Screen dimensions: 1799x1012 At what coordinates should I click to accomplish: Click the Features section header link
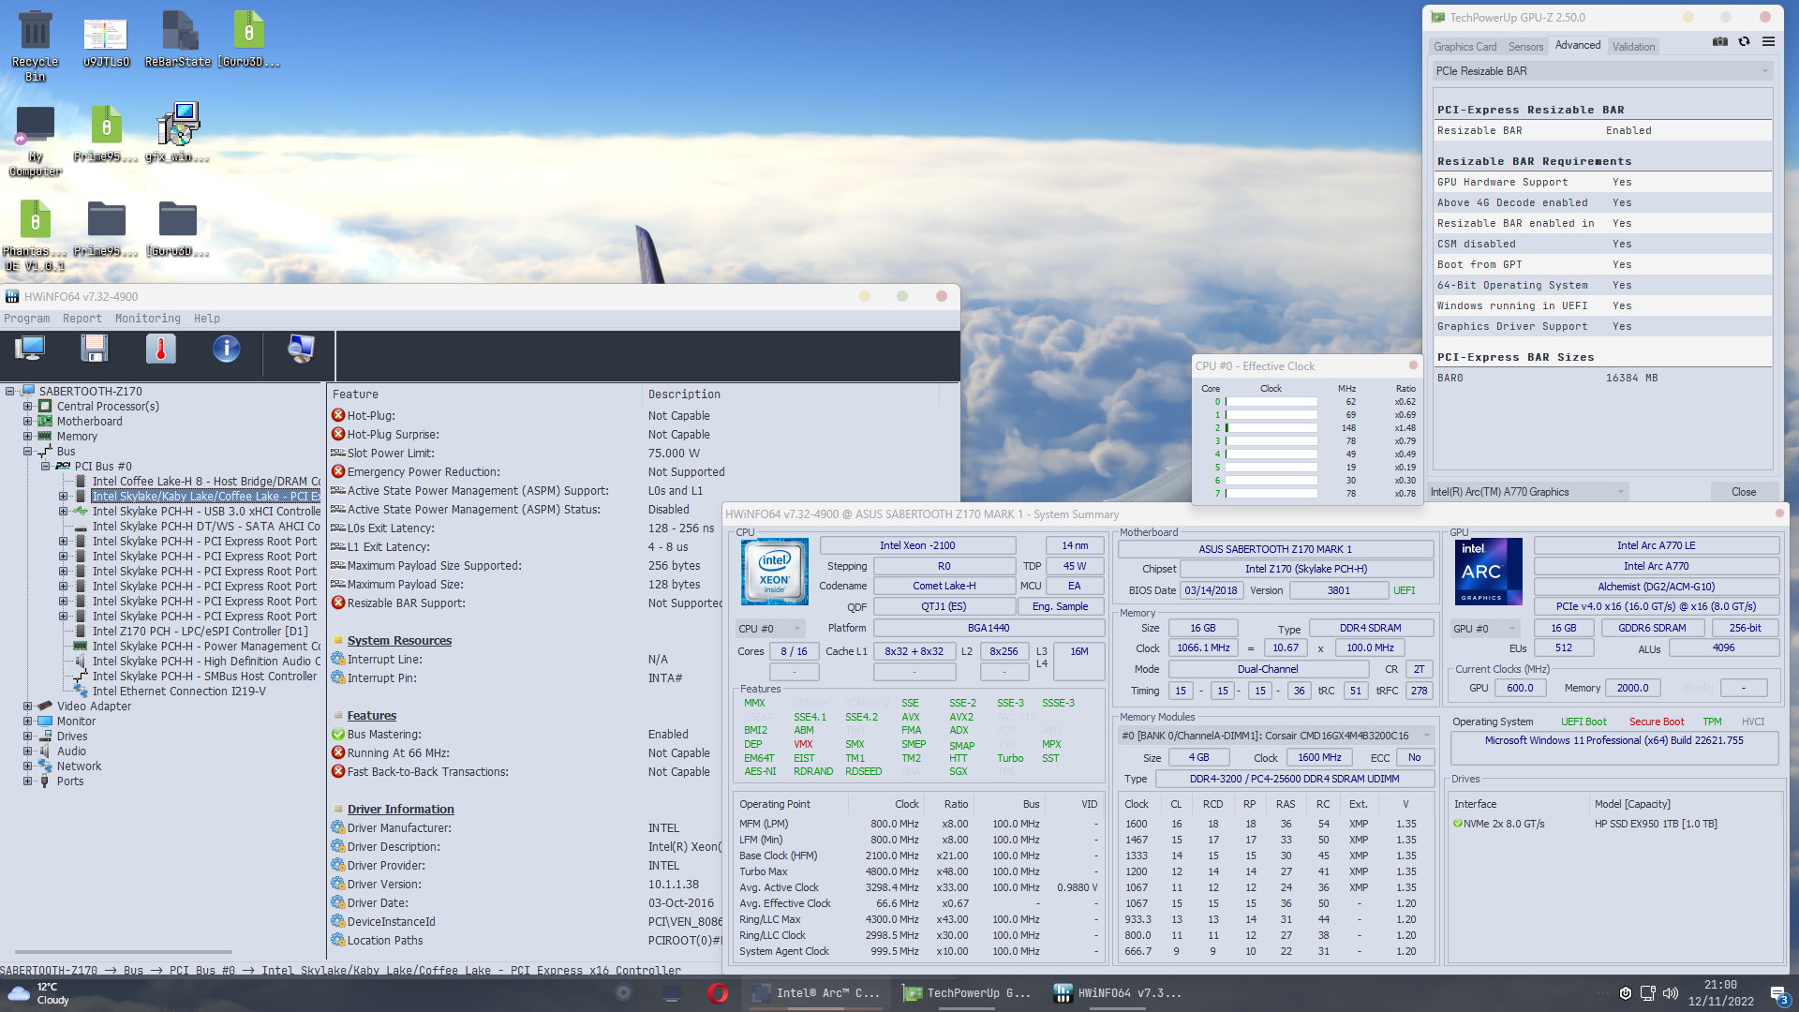coord(371,716)
